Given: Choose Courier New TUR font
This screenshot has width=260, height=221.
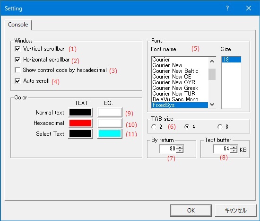Looking at the screenshot, I should pyautogui.click(x=180, y=94).
